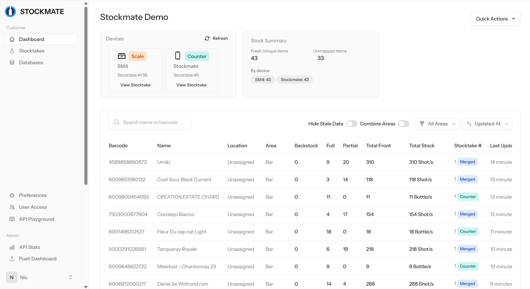
Task: Toggle the Hide Stale Data switch
Action: coord(351,124)
